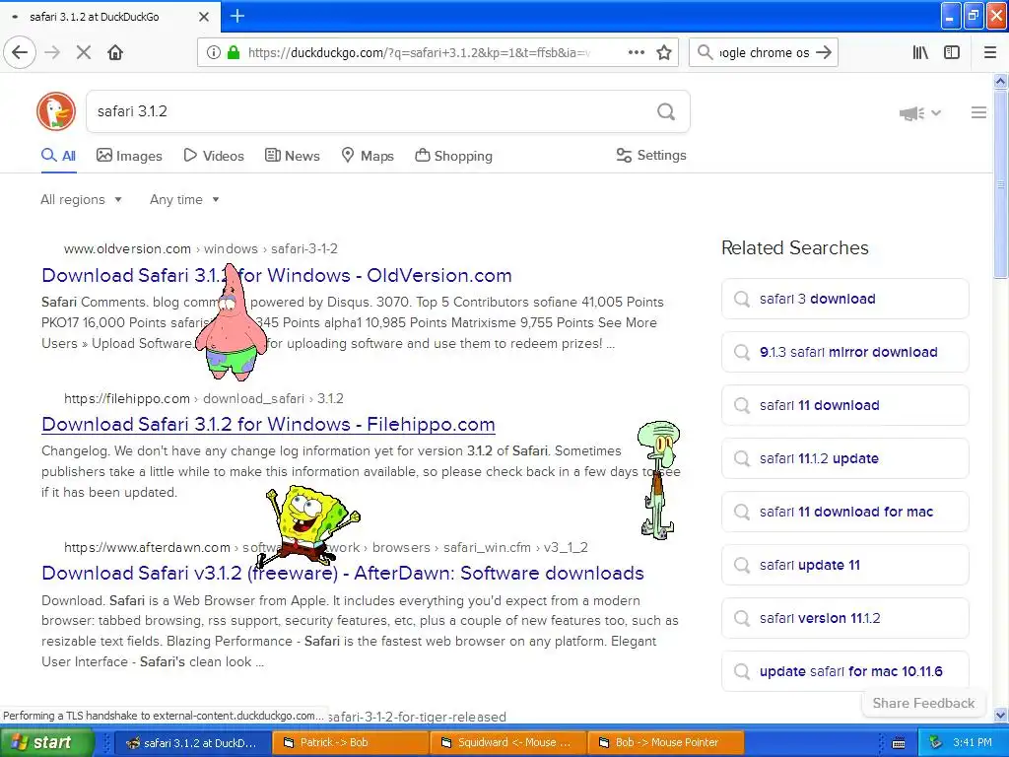Click the magnifier in DuckDuckGo search box

[x=666, y=112]
